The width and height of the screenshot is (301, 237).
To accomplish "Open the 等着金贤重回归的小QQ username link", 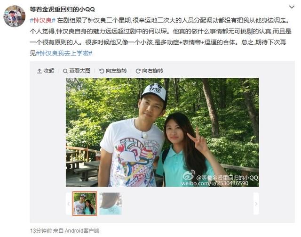I will click(62, 9).
